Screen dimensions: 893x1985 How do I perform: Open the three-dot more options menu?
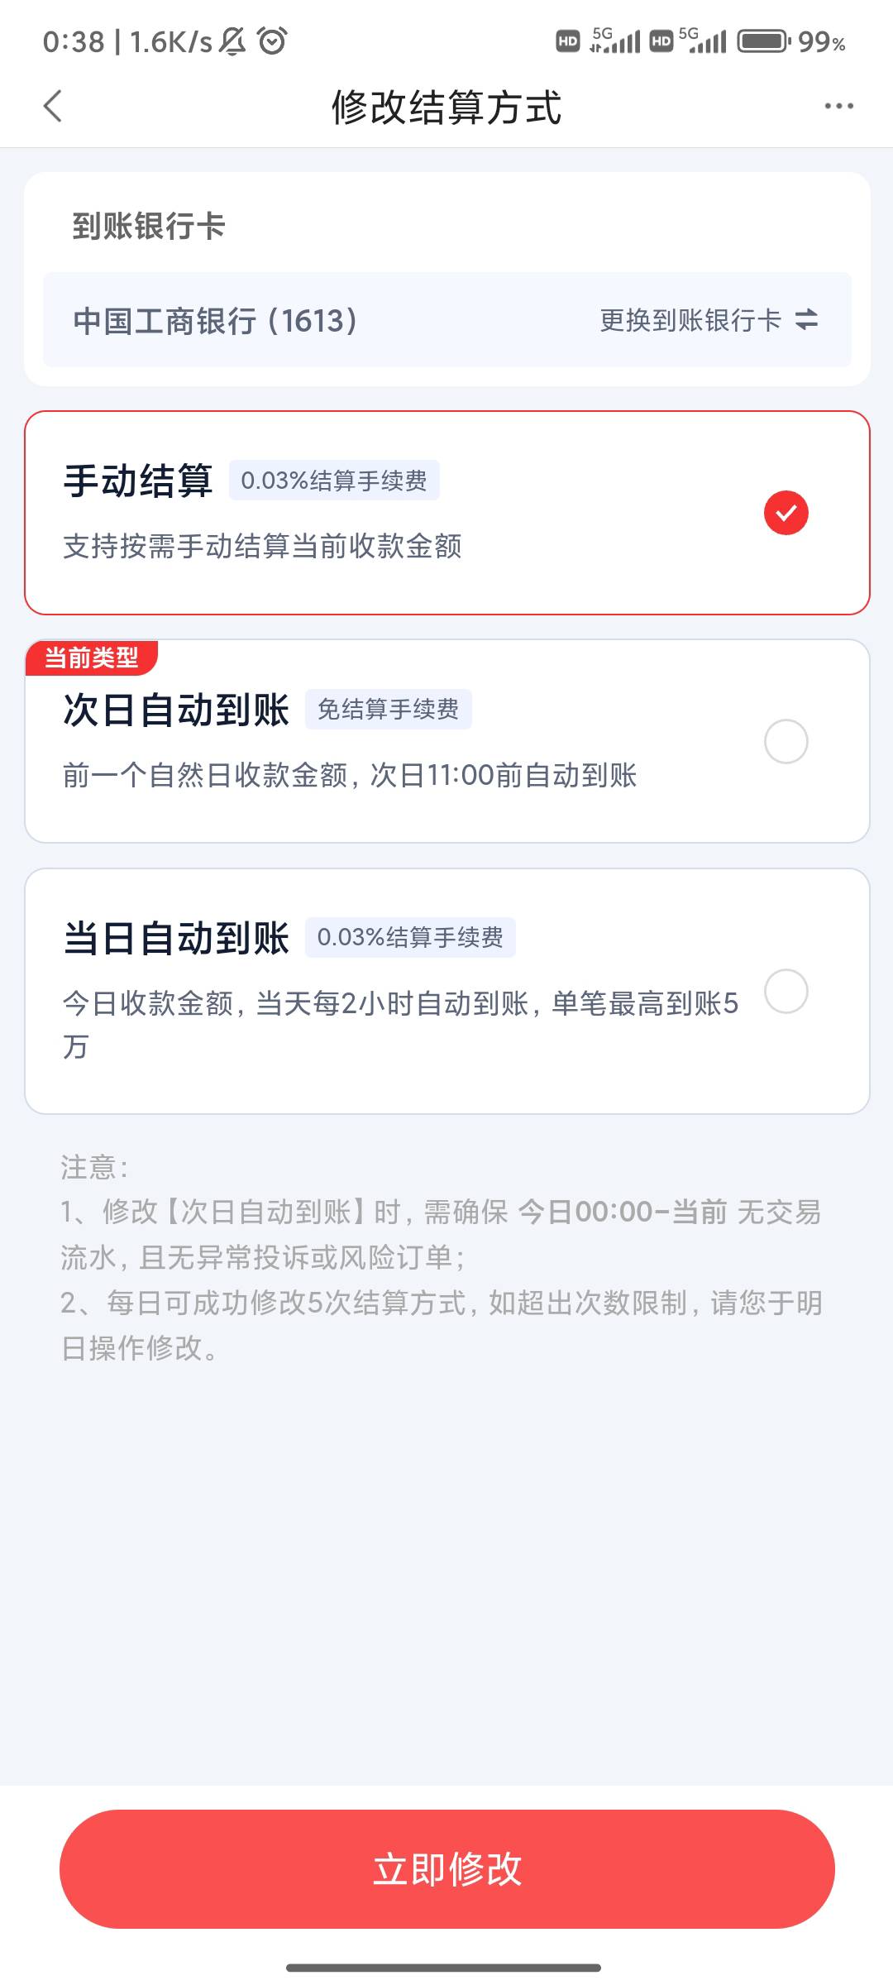[x=838, y=106]
